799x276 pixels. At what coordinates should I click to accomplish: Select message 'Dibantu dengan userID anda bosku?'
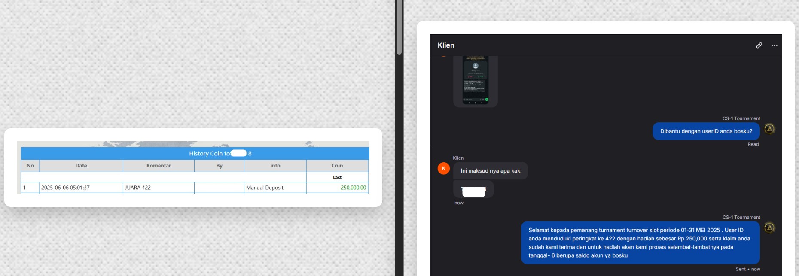click(x=706, y=131)
